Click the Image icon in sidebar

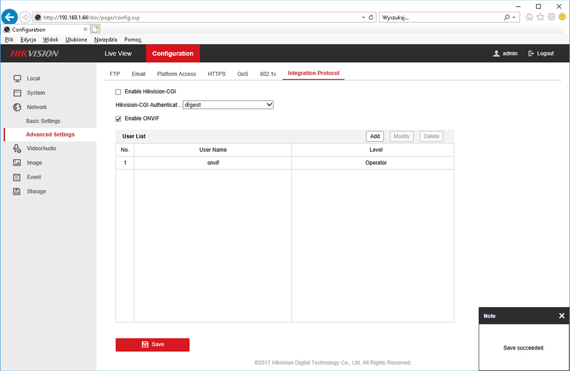(17, 163)
